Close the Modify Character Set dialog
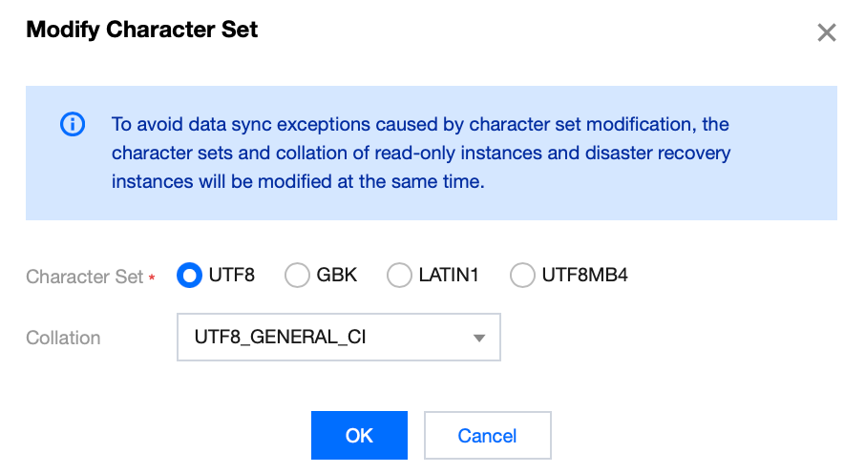865x473 pixels. 827,33
